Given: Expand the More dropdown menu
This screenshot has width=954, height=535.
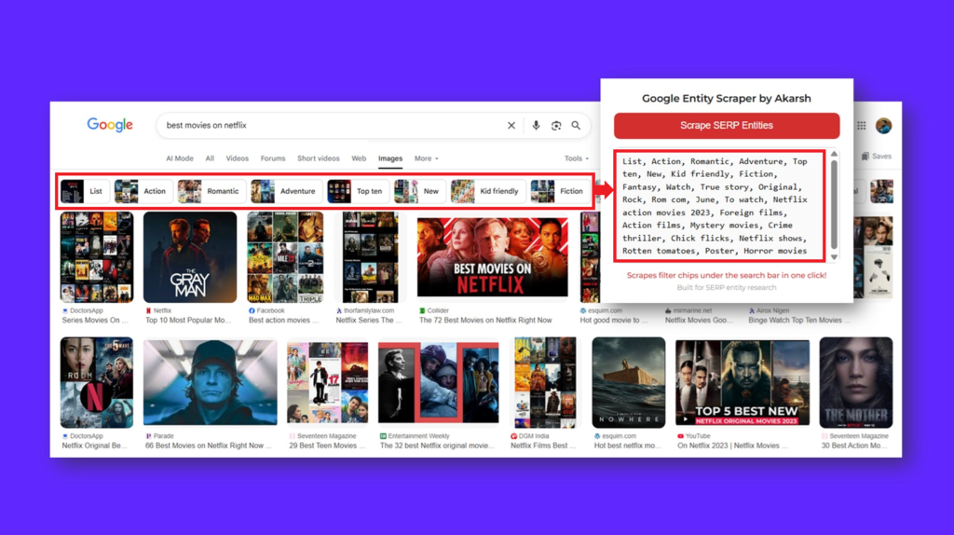Looking at the screenshot, I should [x=426, y=158].
